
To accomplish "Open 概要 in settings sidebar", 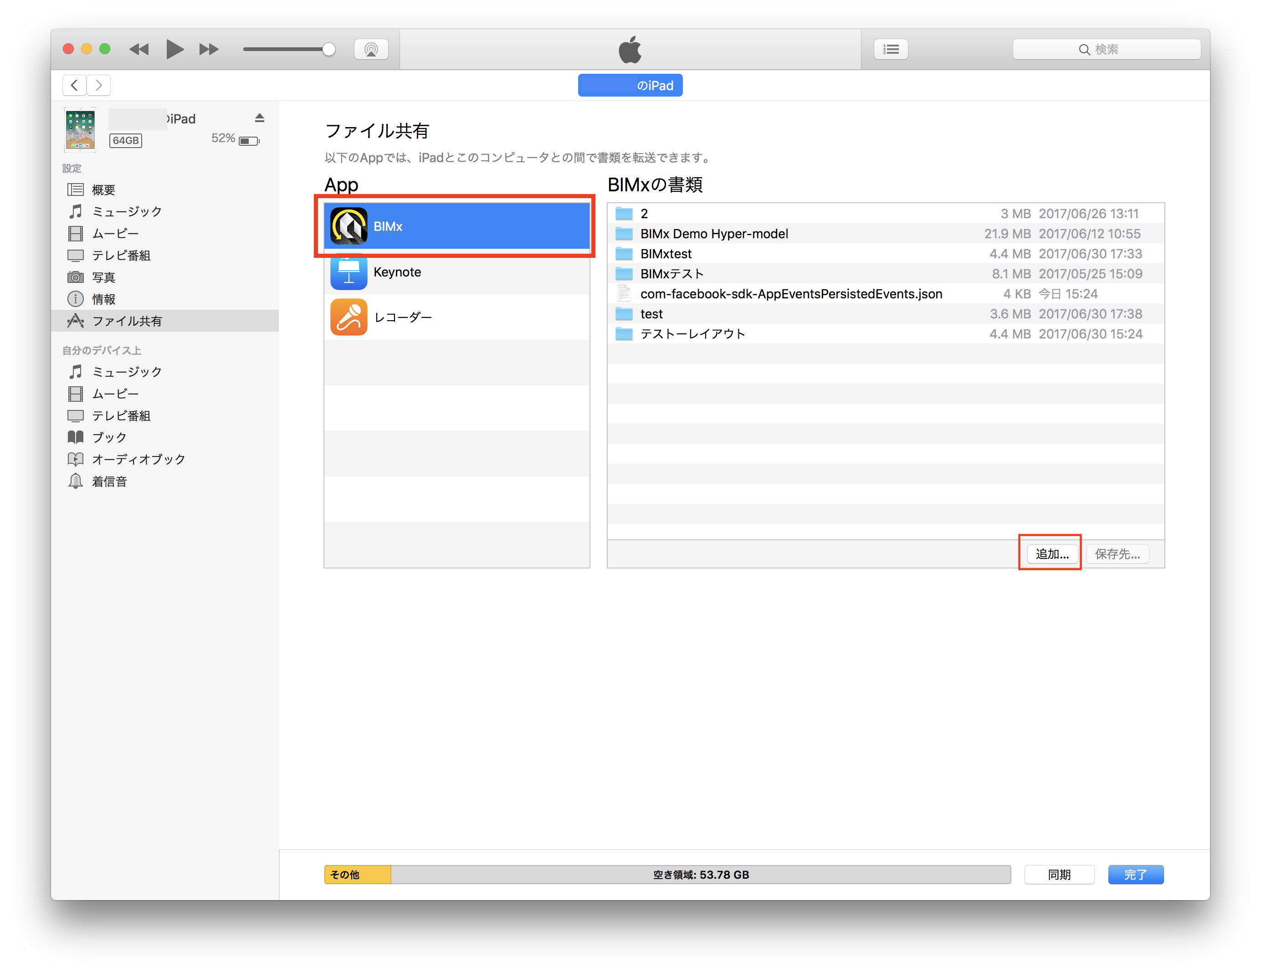I will pyautogui.click(x=164, y=189).
